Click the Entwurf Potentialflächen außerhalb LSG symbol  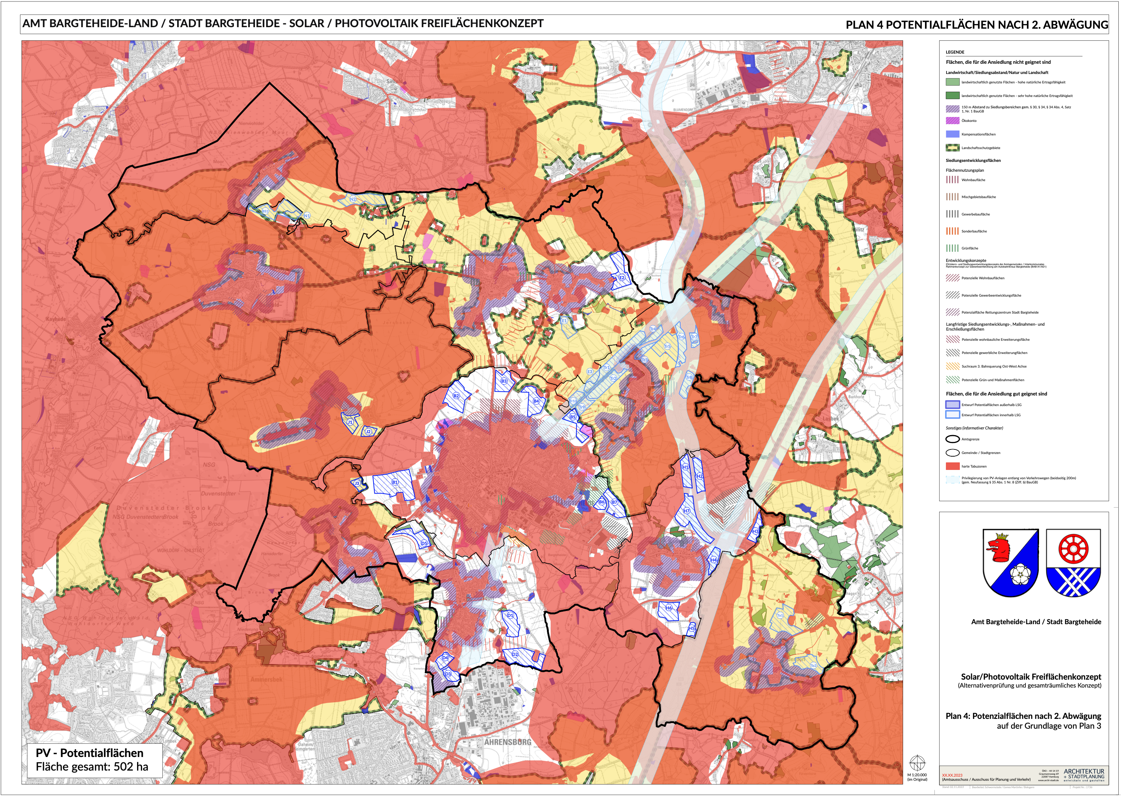click(953, 405)
